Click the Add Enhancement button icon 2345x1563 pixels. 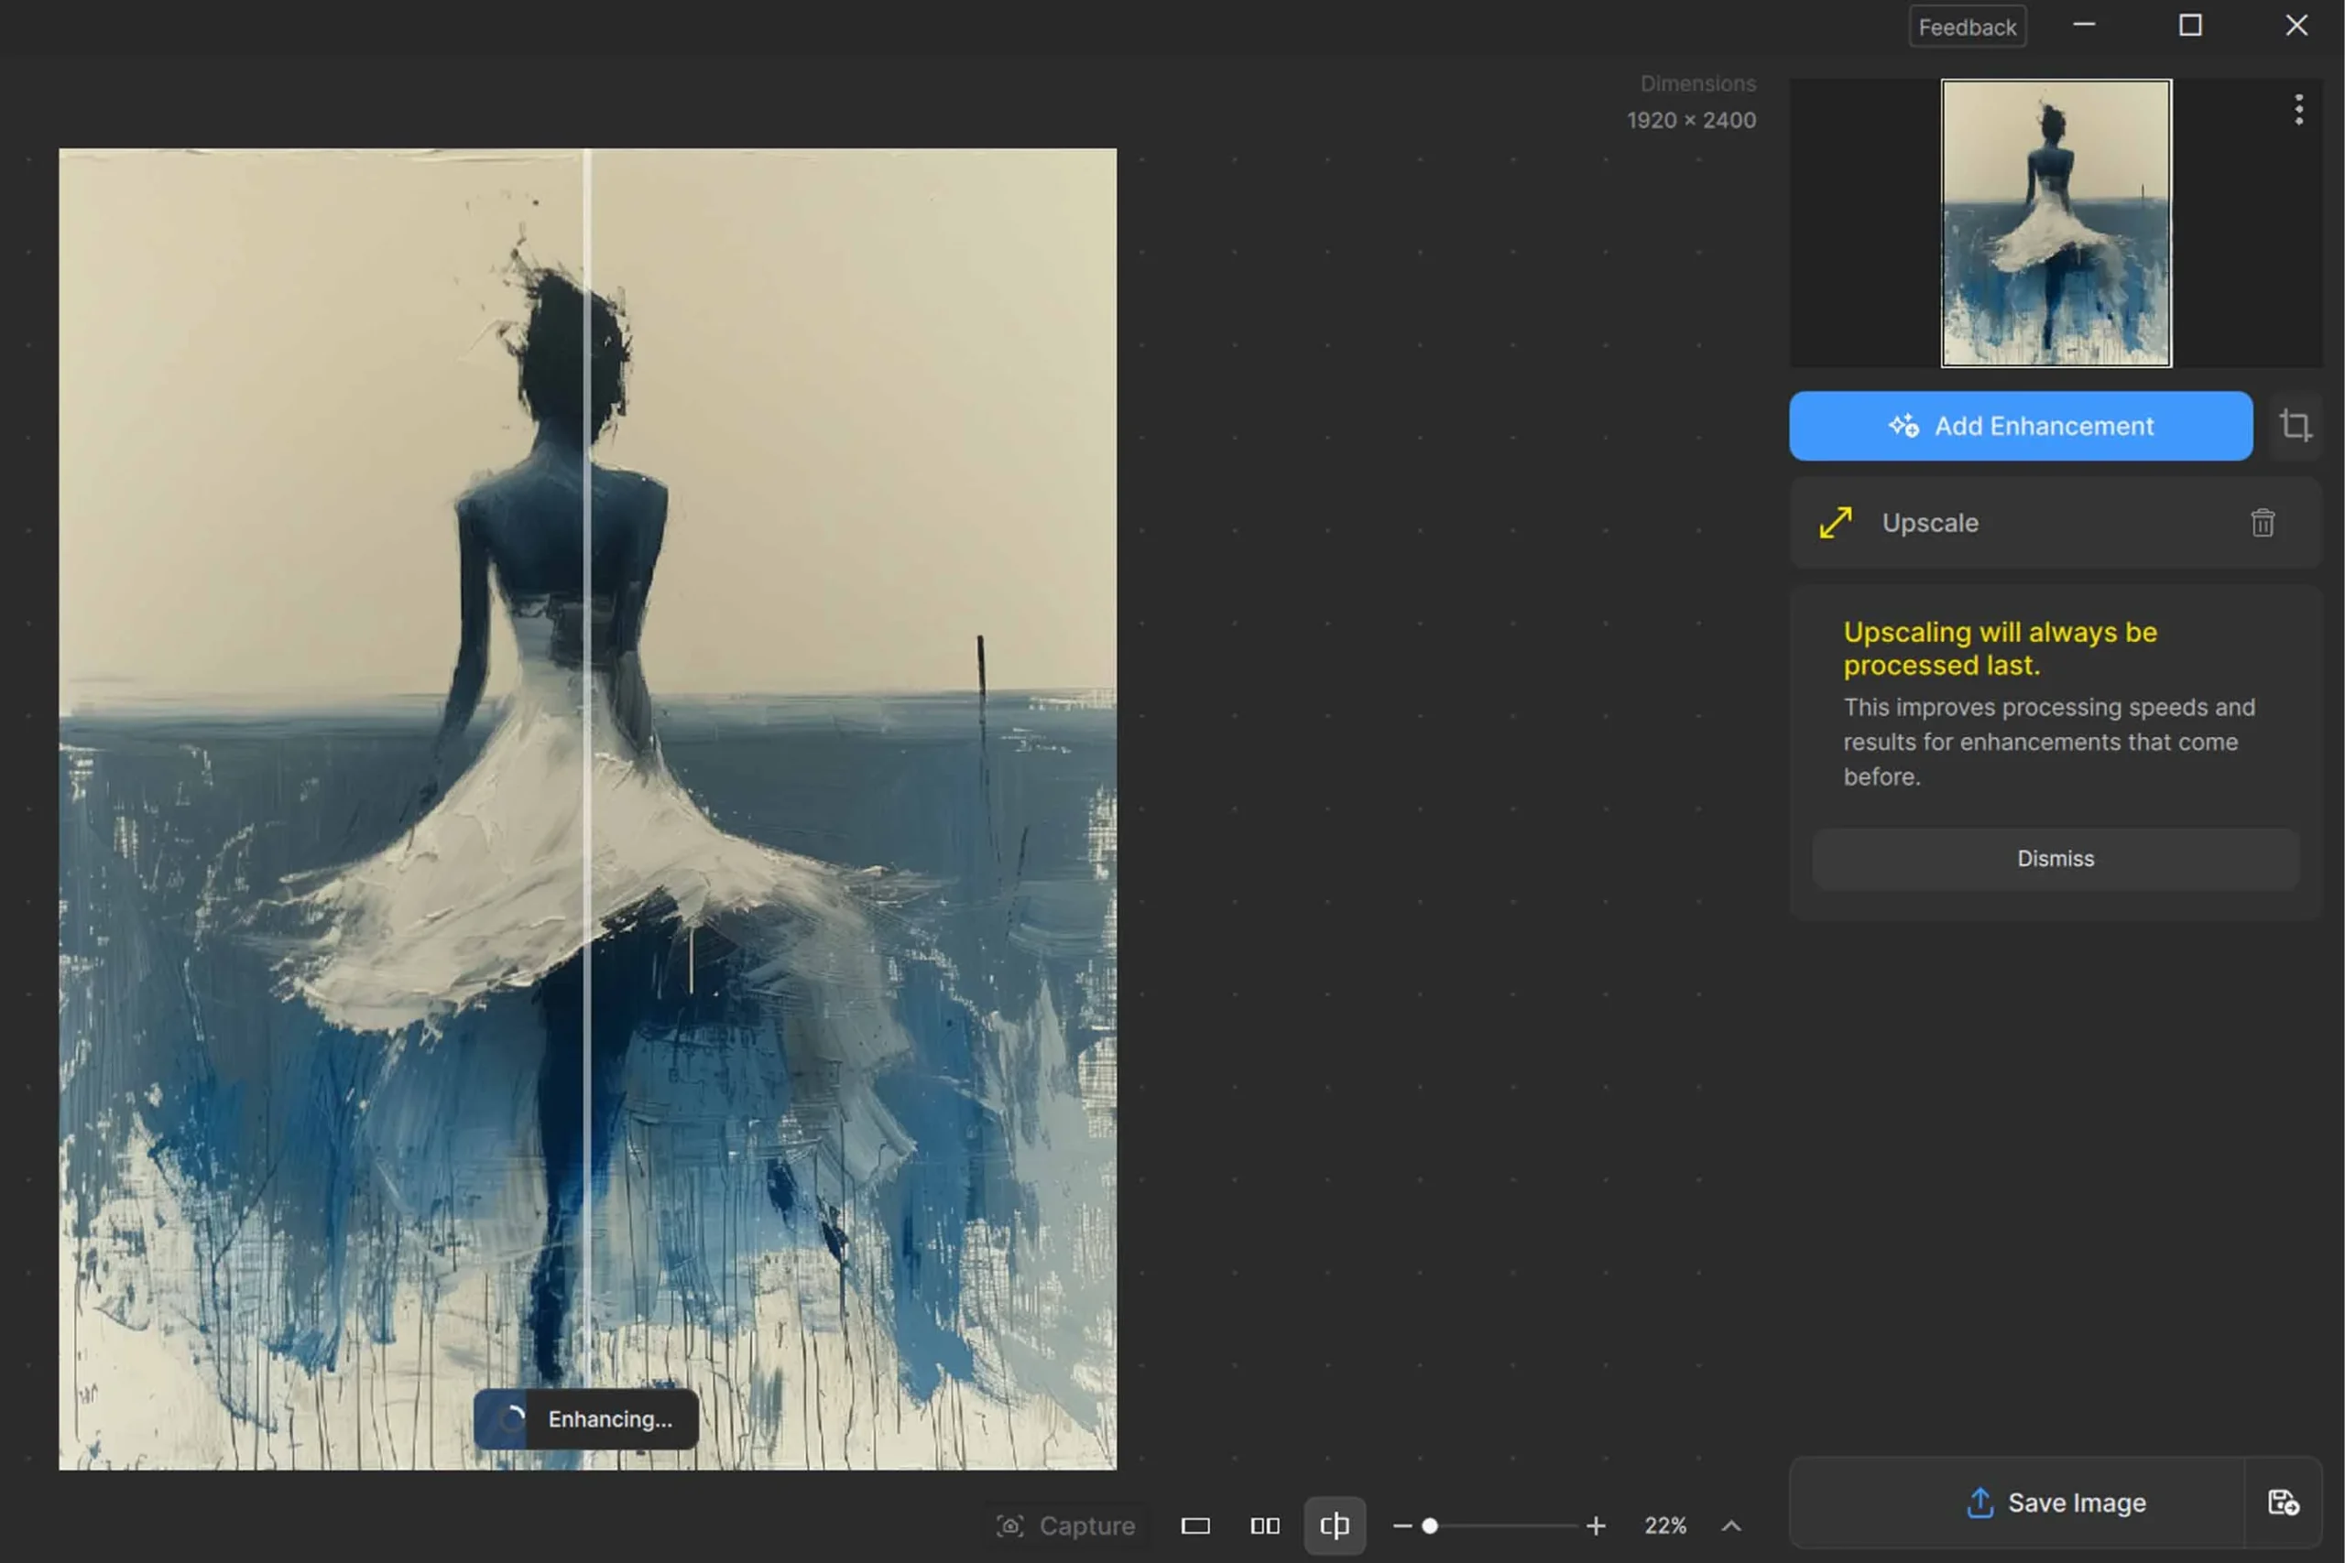(1903, 426)
